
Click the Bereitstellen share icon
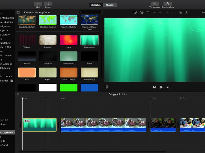[x=167, y=4]
